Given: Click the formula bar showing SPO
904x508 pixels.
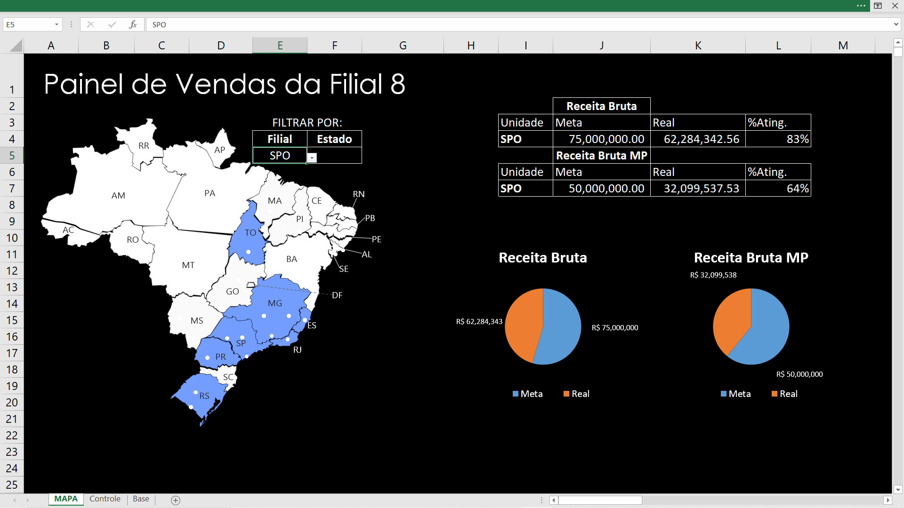Looking at the screenshot, I should (518, 24).
